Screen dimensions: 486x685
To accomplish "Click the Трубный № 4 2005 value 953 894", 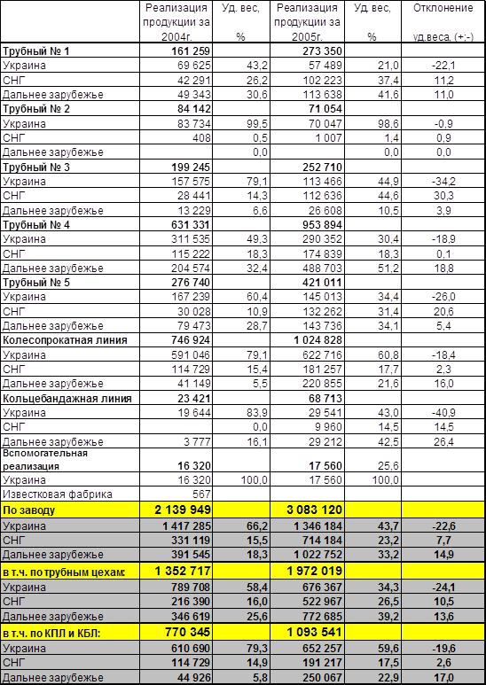I will tap(307, 224).
